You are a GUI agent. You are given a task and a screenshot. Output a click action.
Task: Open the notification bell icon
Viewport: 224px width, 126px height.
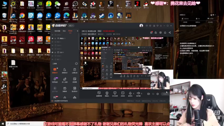(165, 32)
